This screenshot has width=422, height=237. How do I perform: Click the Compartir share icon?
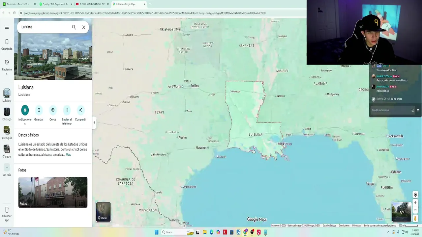tap(81, 110)
